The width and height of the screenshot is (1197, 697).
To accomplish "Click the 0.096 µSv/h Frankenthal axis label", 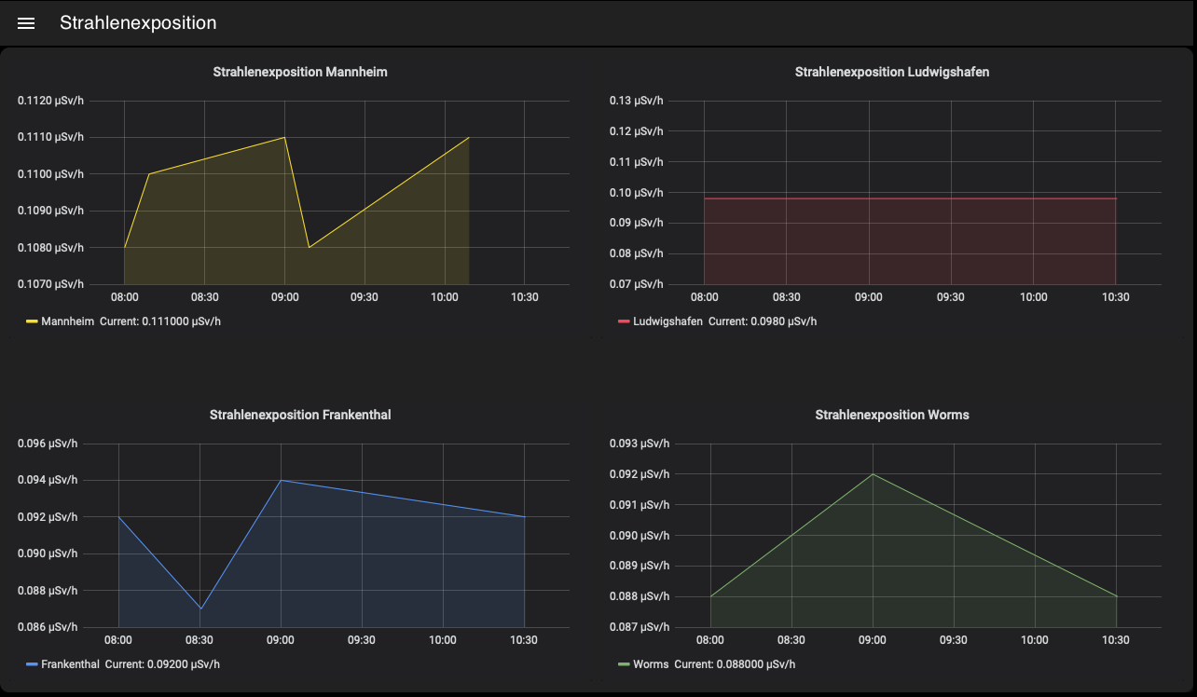I will click(48, 444).
